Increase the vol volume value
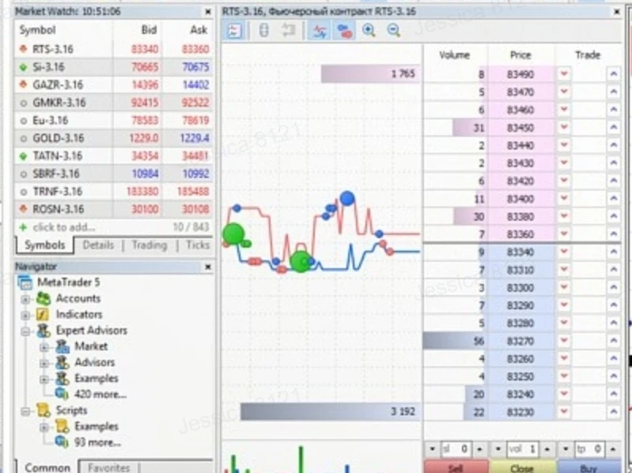This screenshot has width=632, height=473. 547,448
